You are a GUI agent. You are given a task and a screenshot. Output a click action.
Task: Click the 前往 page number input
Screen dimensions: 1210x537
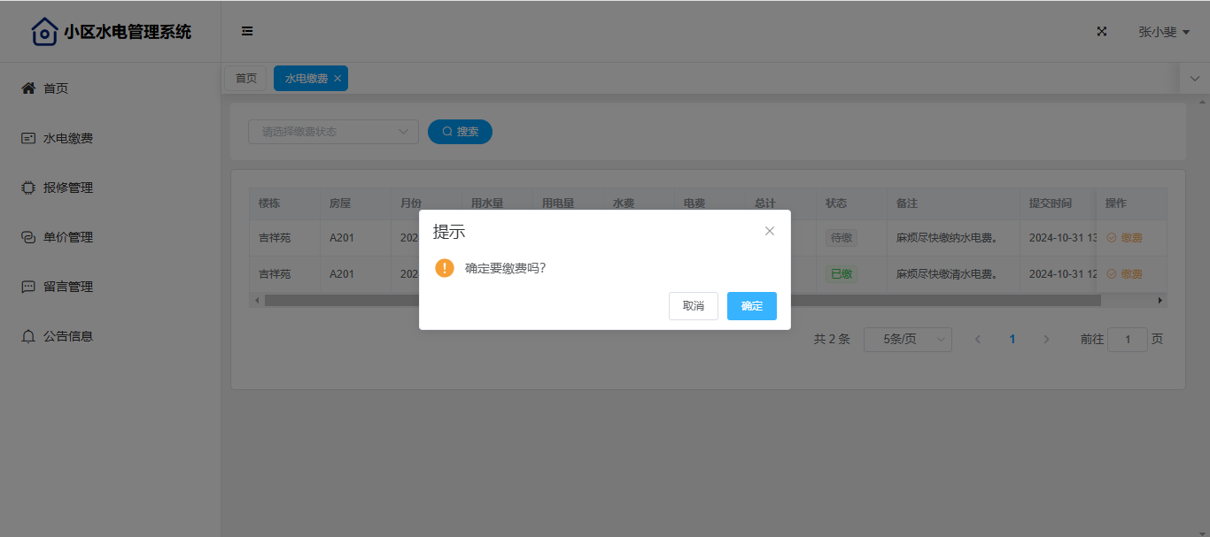[x=1128, y=340]
